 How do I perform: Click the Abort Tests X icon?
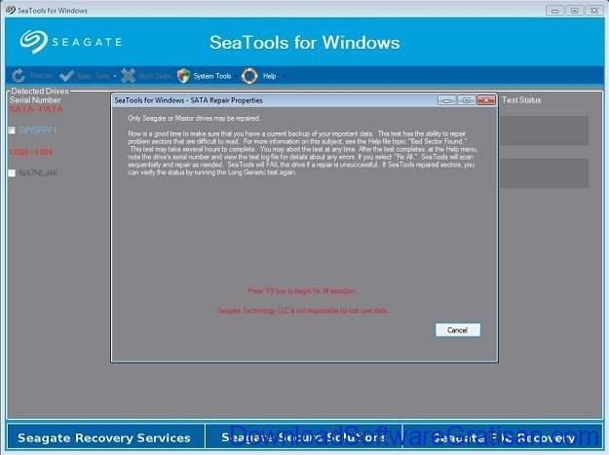129,76
